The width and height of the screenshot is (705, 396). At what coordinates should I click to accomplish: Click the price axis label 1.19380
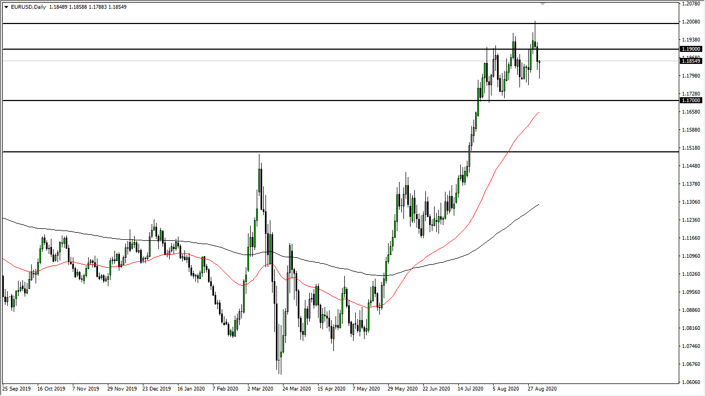click(691, 40)
